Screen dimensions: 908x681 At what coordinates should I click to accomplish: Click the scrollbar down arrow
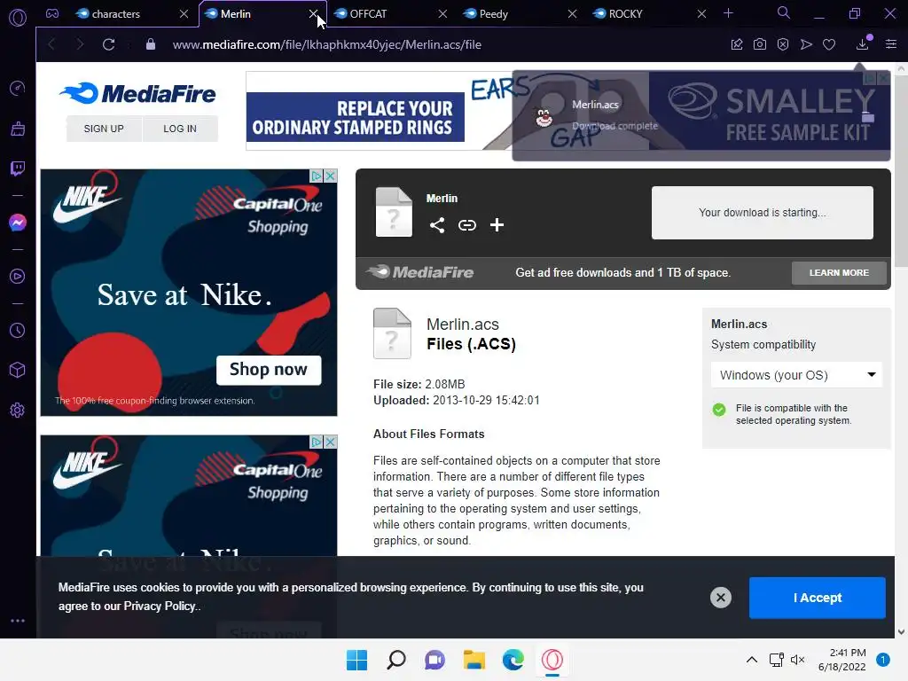901,632
